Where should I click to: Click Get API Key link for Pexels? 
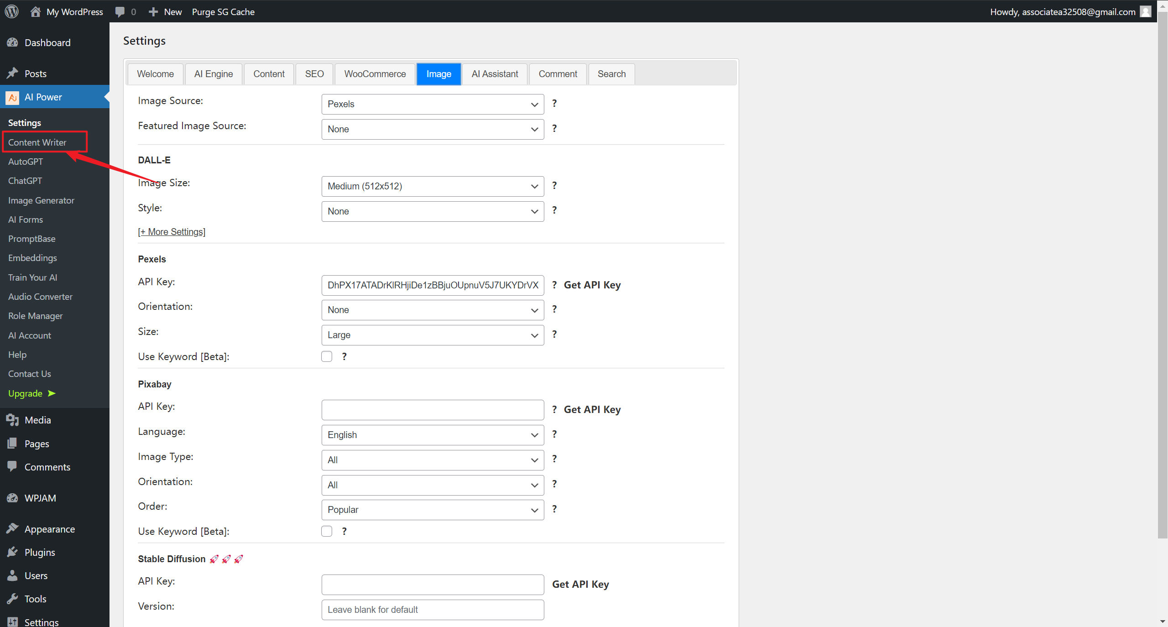coord(592,285)
